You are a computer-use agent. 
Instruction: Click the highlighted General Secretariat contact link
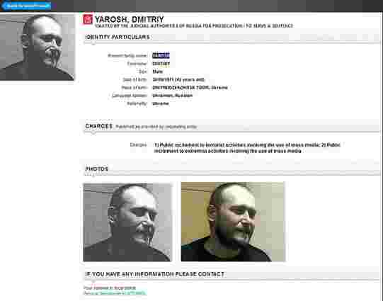tap(115, 293)
